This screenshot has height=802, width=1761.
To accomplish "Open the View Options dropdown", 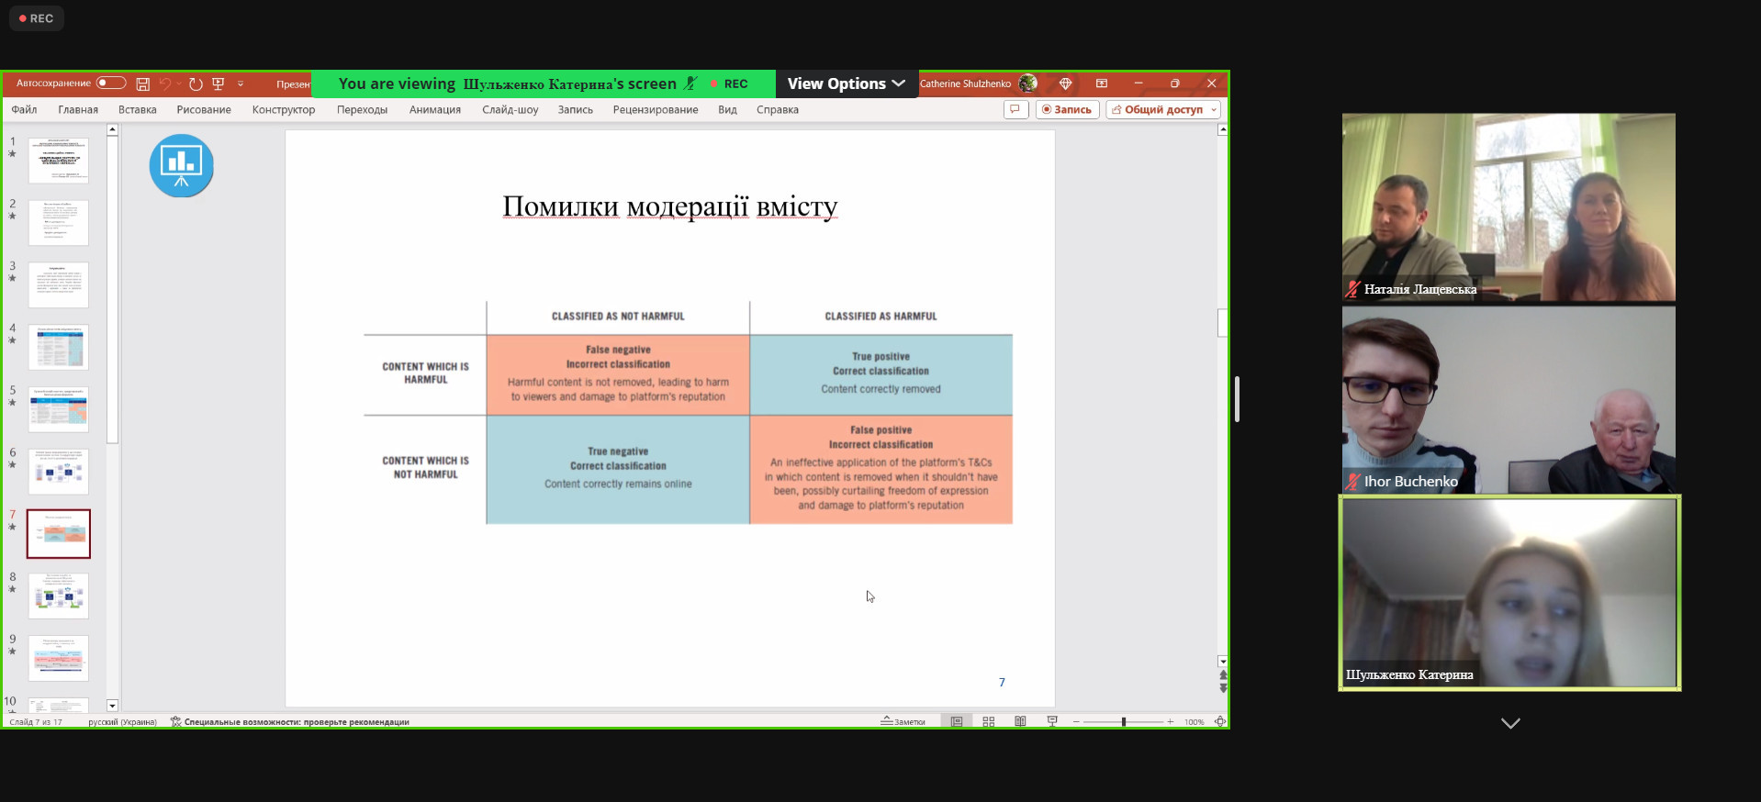I will click(x=846, y=84).
